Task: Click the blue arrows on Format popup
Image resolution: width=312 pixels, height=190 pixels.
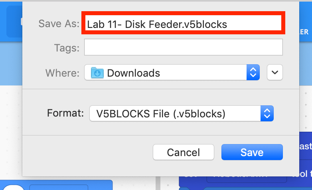Action: click(267, 114)
